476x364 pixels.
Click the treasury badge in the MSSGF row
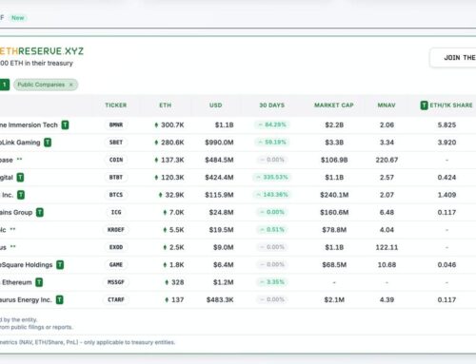pyautogui.click(x=39, y=282)
